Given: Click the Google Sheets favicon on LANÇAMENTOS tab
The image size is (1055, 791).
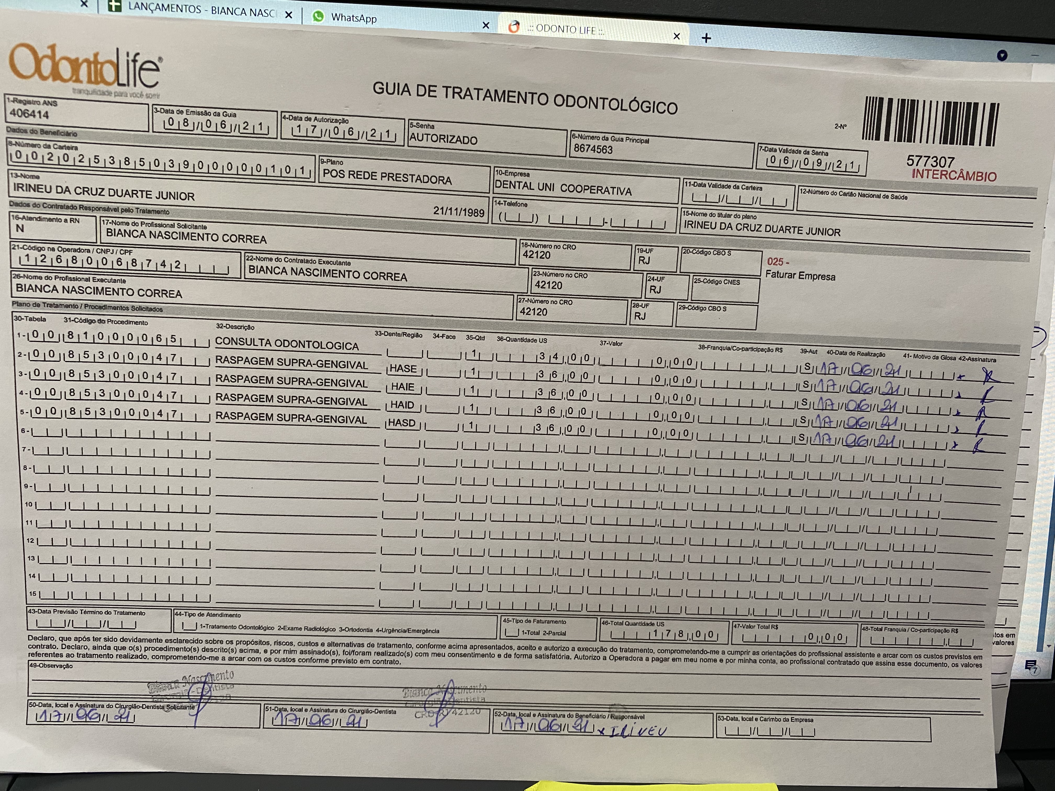Looking at the screenshot, I should (114, 6).
